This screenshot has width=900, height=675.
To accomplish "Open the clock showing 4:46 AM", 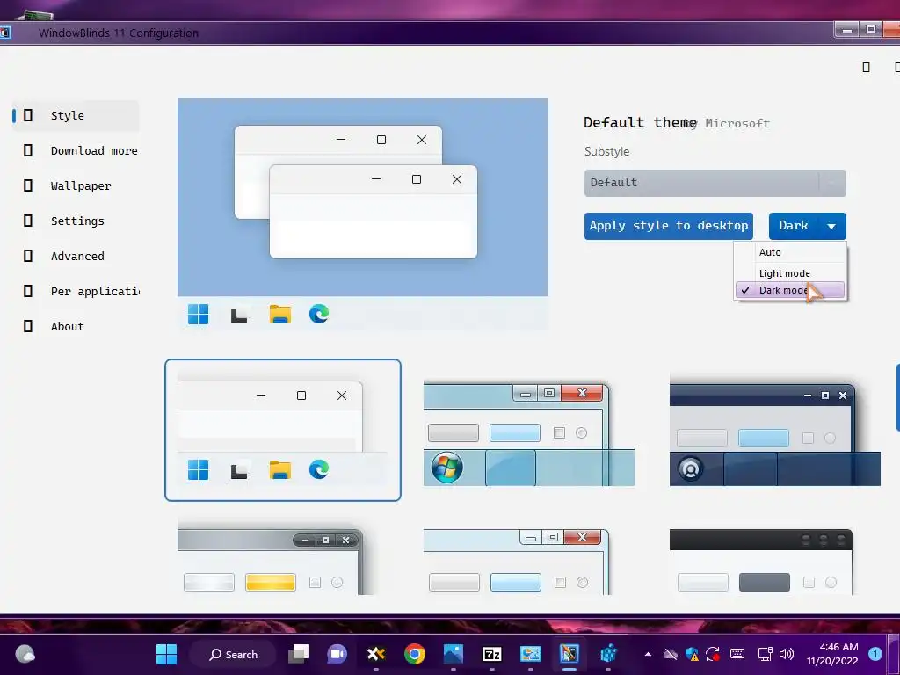I will (x=832, y=654).
